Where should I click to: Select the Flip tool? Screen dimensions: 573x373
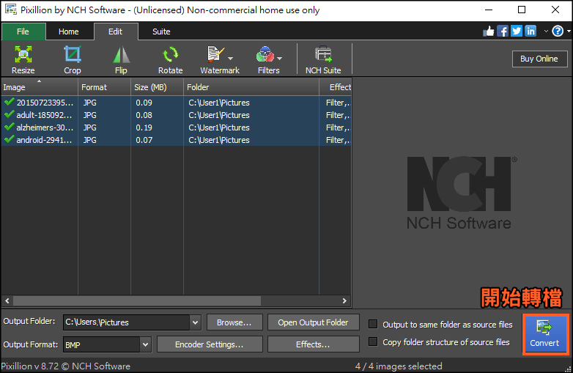pos(121,59)
